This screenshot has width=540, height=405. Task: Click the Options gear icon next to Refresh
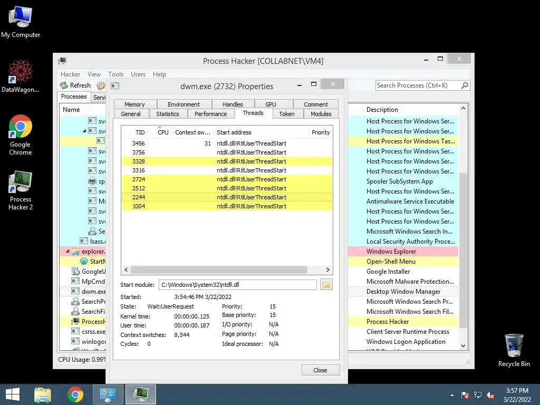coord(100,85)
